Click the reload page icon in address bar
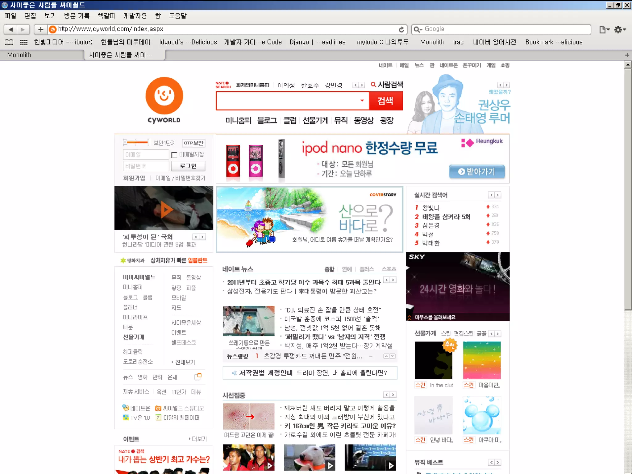The image size is (632, 474). tap(401, 29)
